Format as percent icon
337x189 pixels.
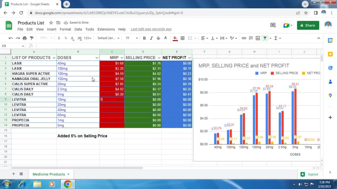tap(66, 38)
